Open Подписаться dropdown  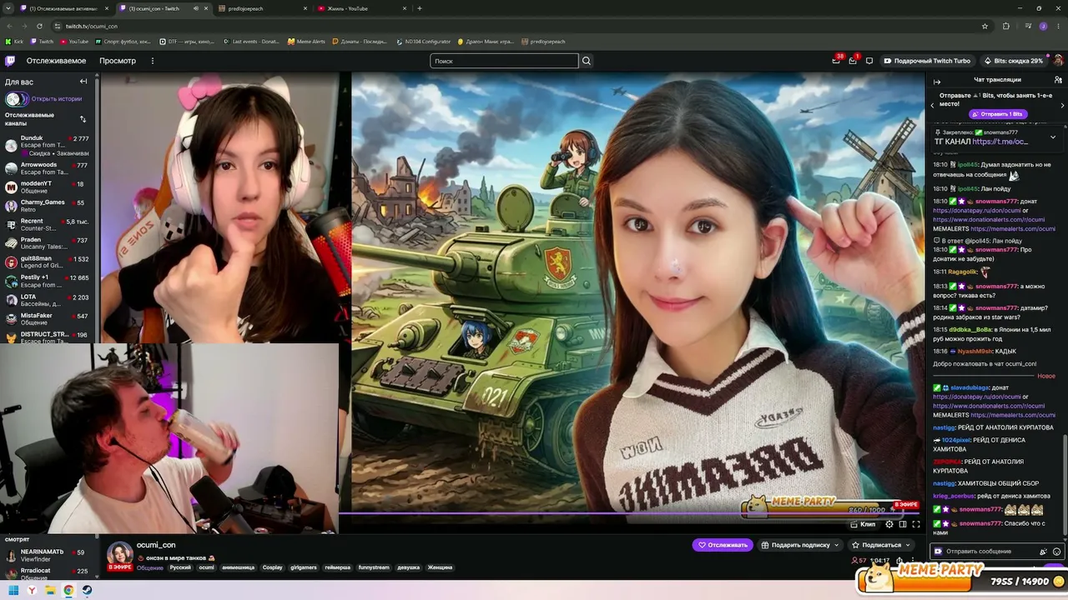[x=881, y=545]
